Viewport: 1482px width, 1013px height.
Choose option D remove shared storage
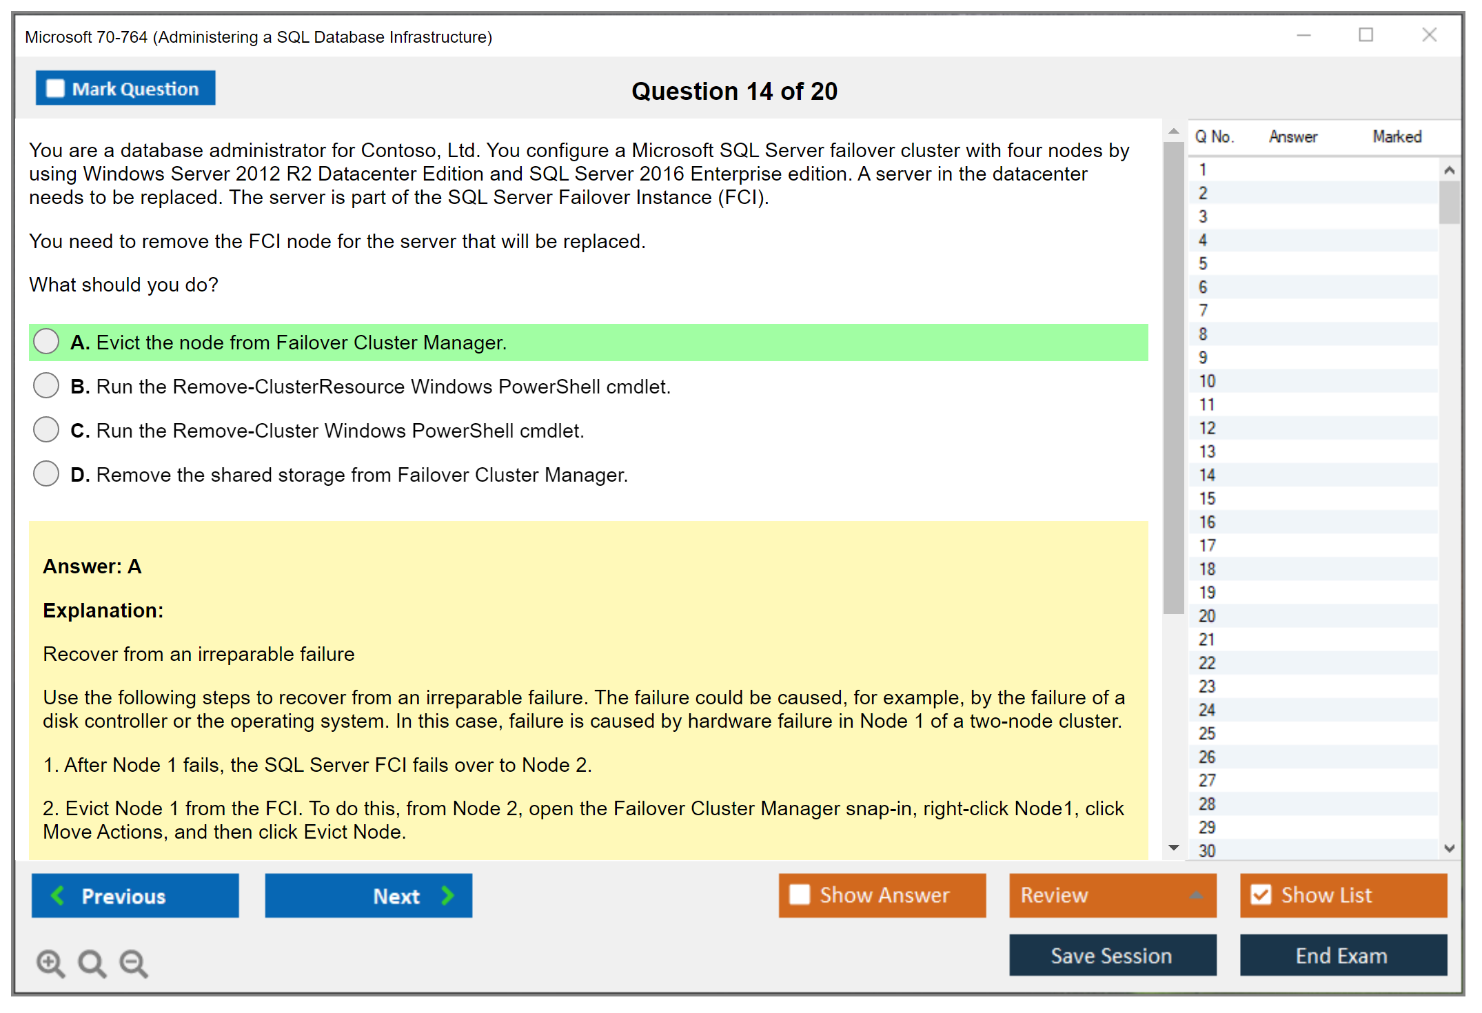(x=46, y=474)
